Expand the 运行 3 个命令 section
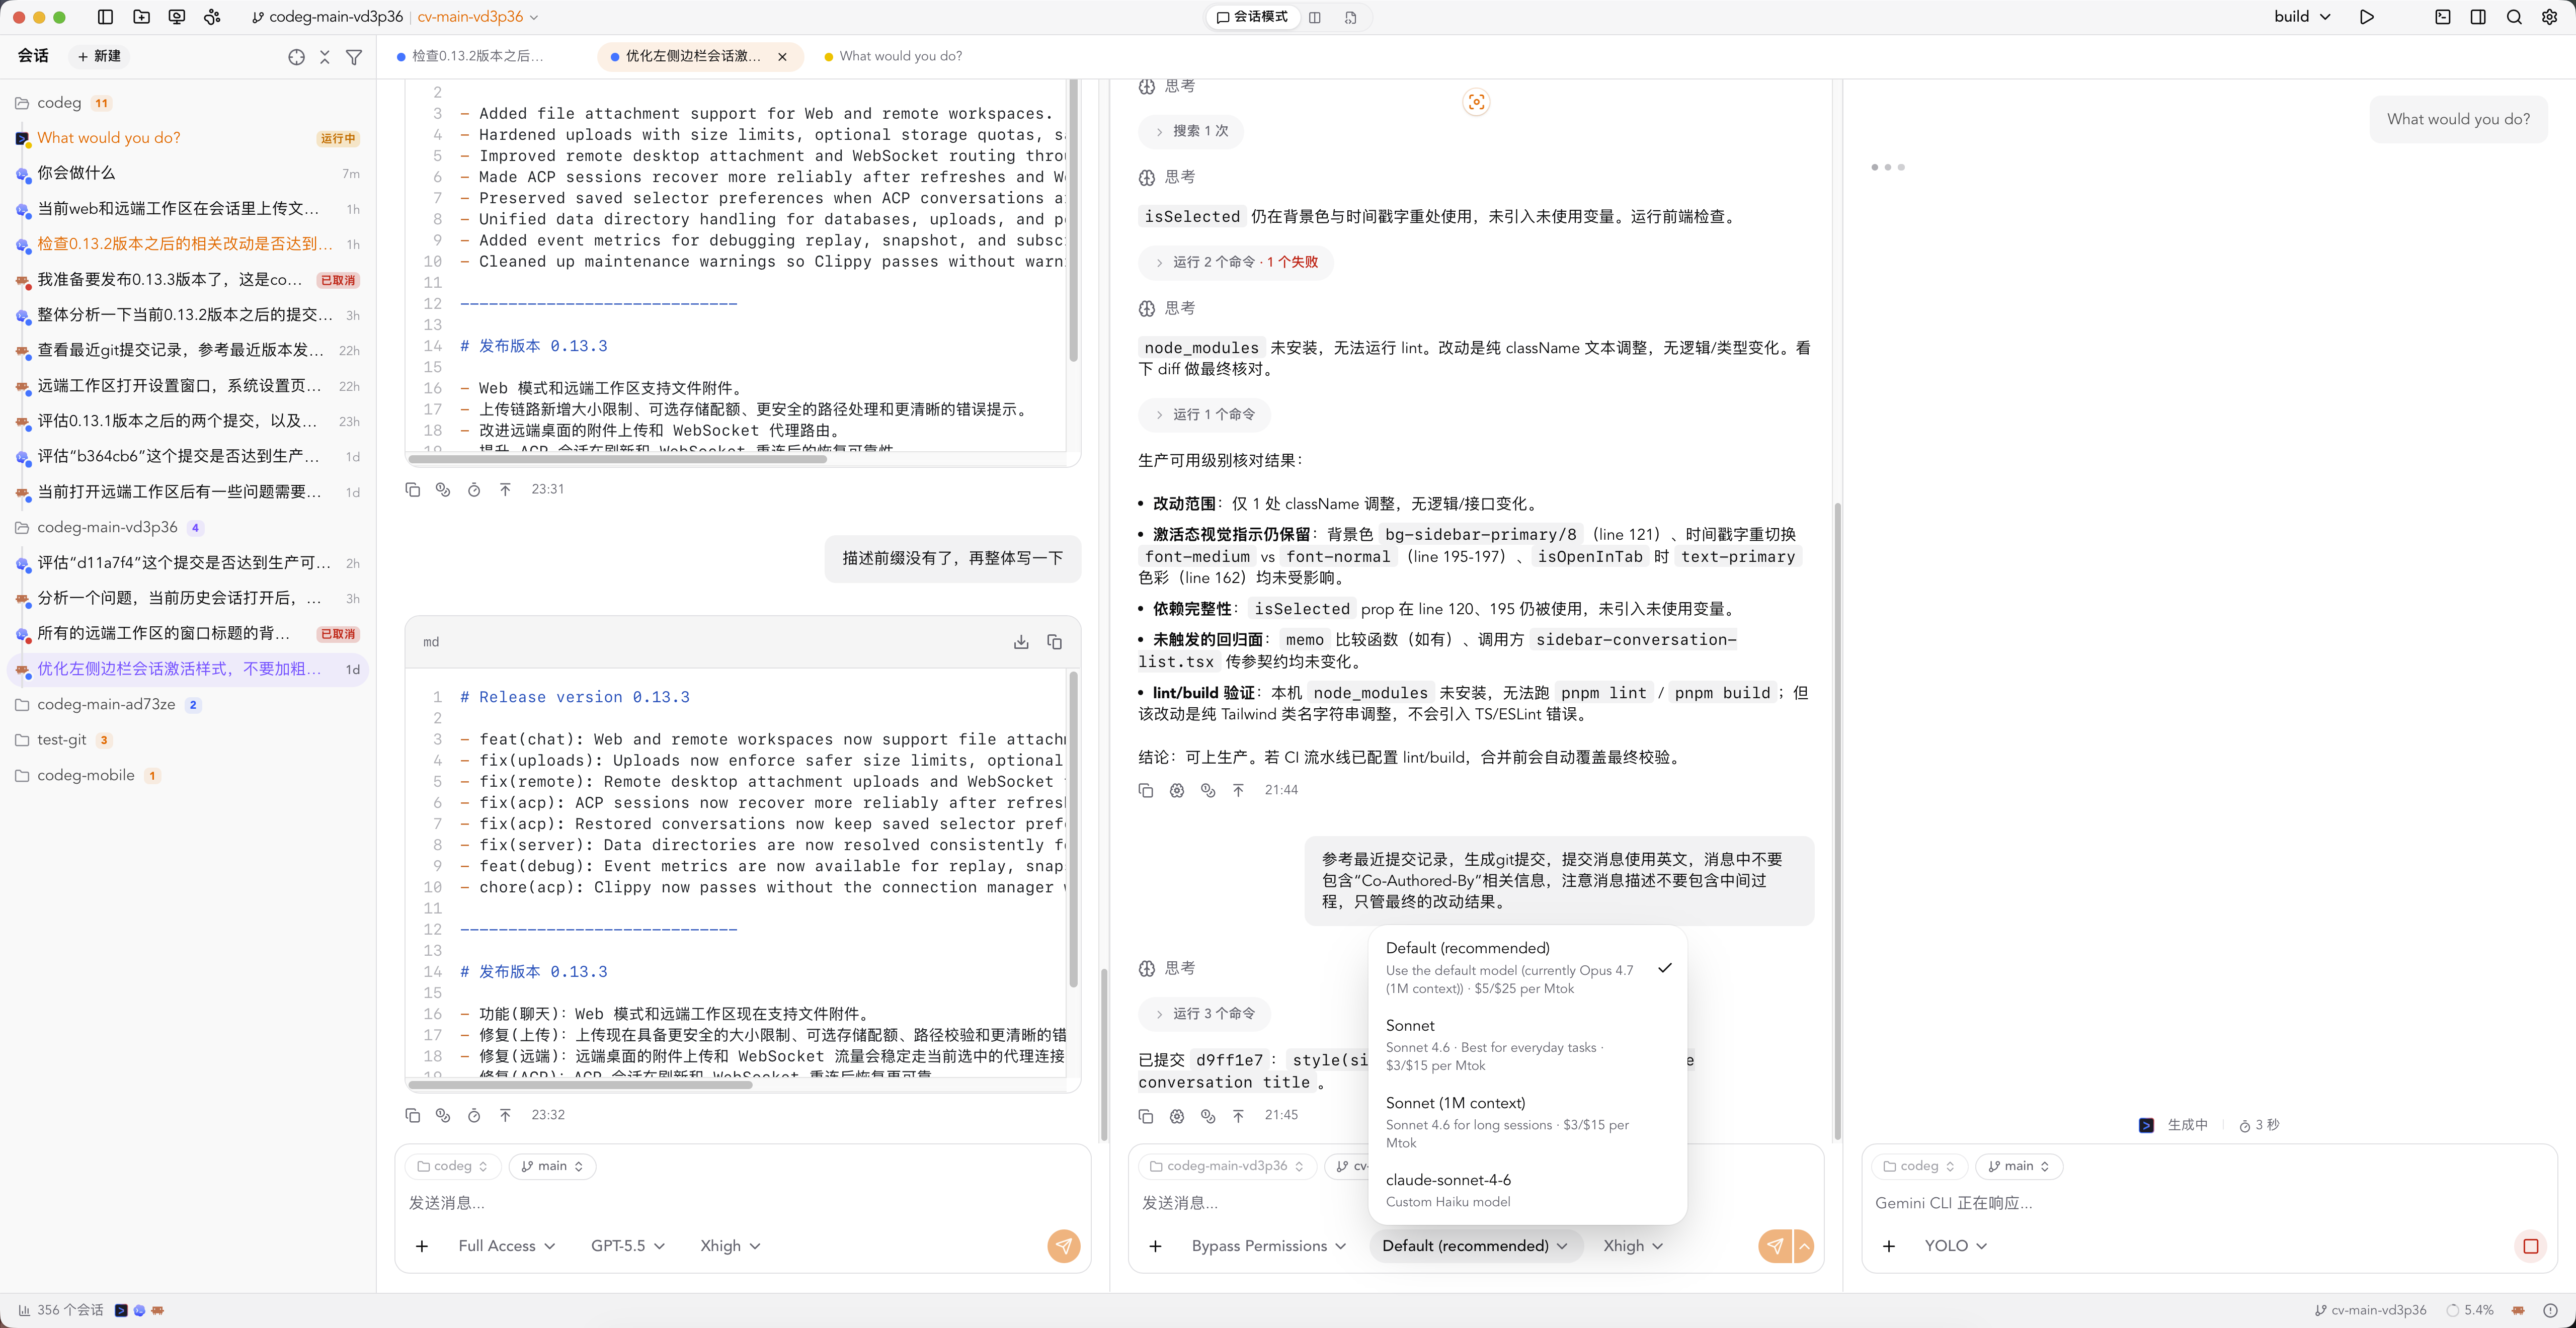The height and width of the screenshot is (1328, 2576). point(1205,1014)
